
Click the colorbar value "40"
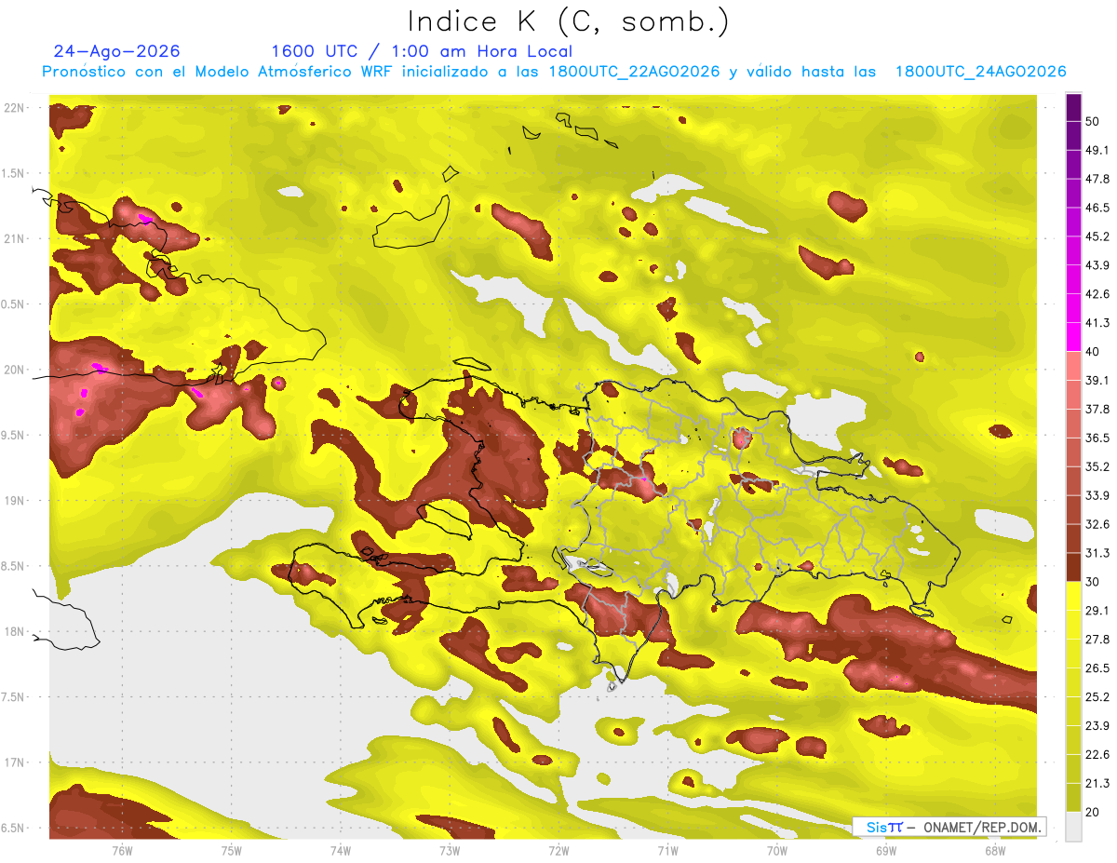click(1093, 351)
